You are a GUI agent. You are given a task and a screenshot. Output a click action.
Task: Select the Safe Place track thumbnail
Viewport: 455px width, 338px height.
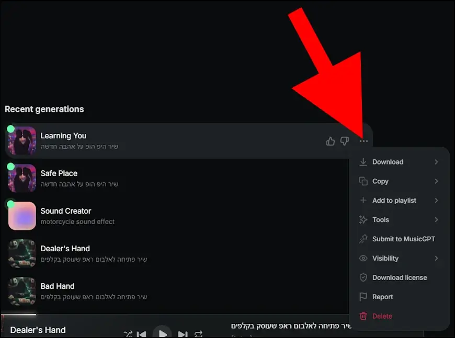(22, 178)
